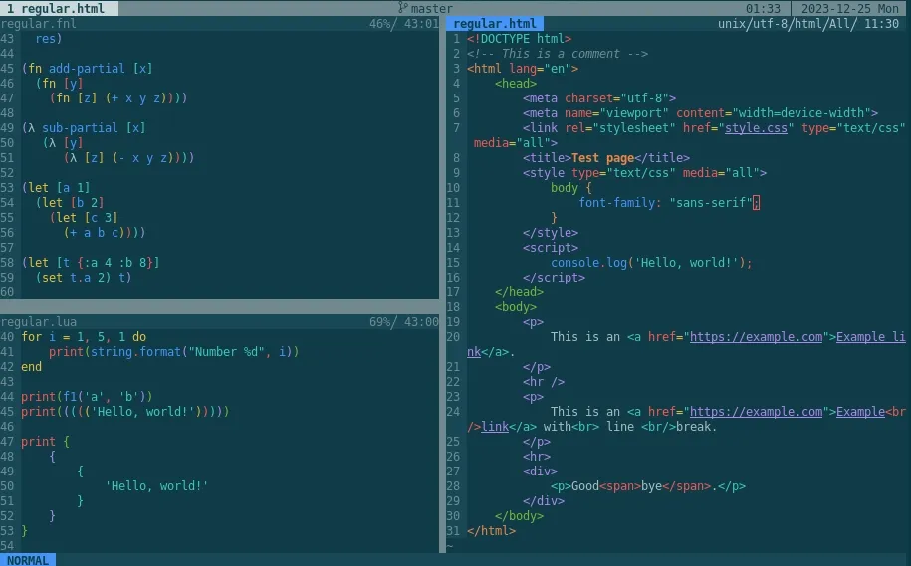The image size is (911, 566).
Task: Click the date '2023-12-25 Mon'
Action: pyautogui.click(x=850, y=9)
